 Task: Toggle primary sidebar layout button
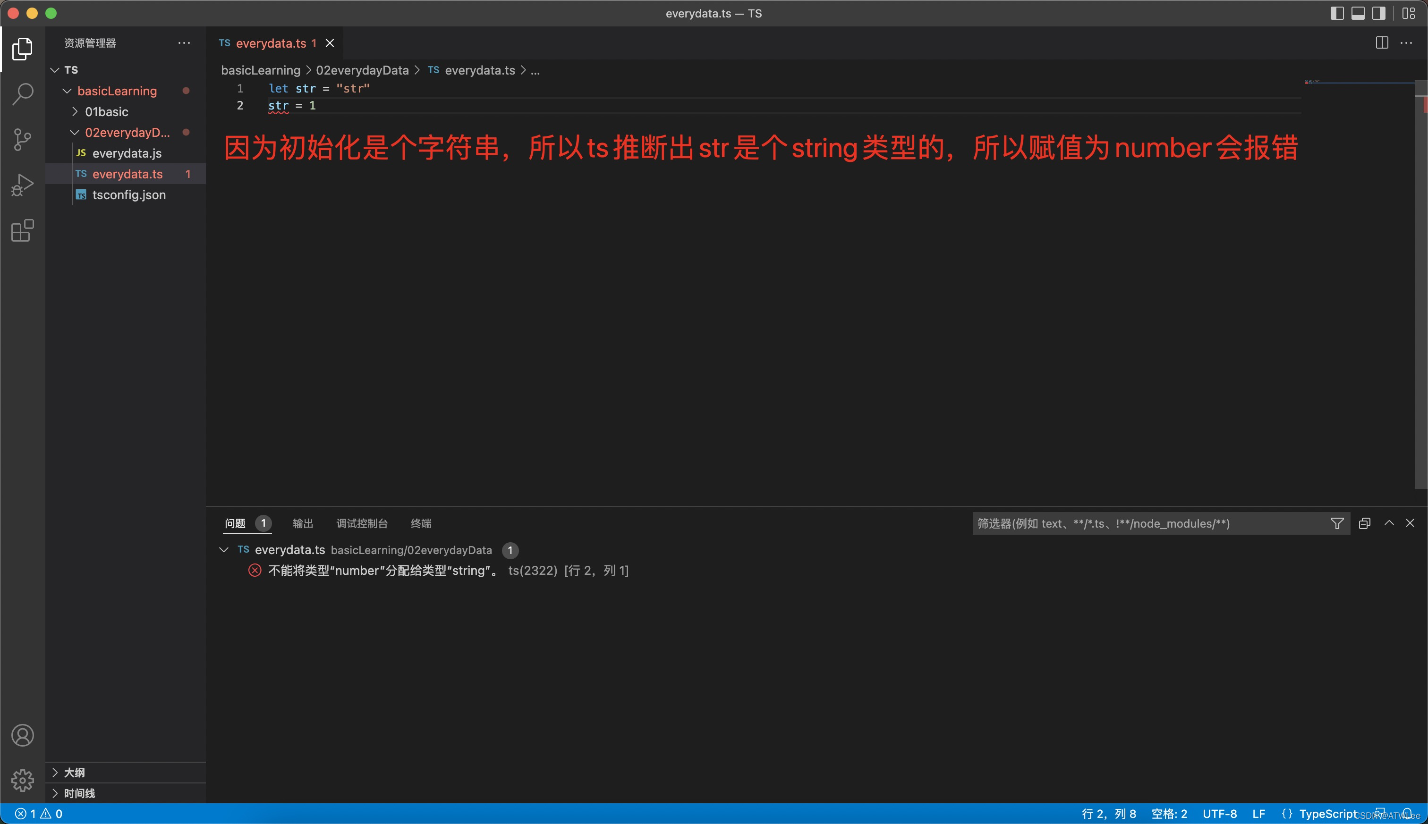1337,13
